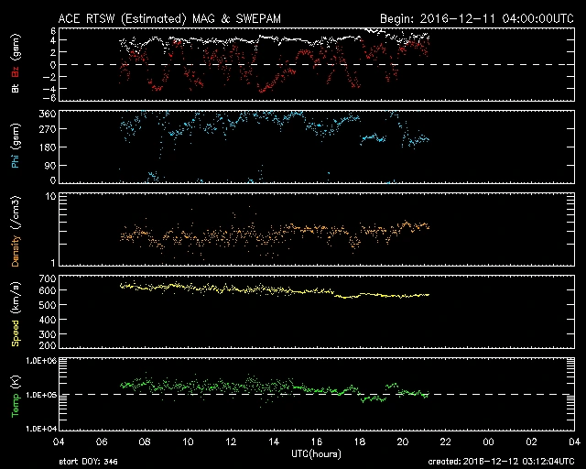Click the title 'ACE RTSW (Estimated) MAG & SWEPAM'
Image resolution: width=586 pixels, height=469 pixels.
[169, 18]
